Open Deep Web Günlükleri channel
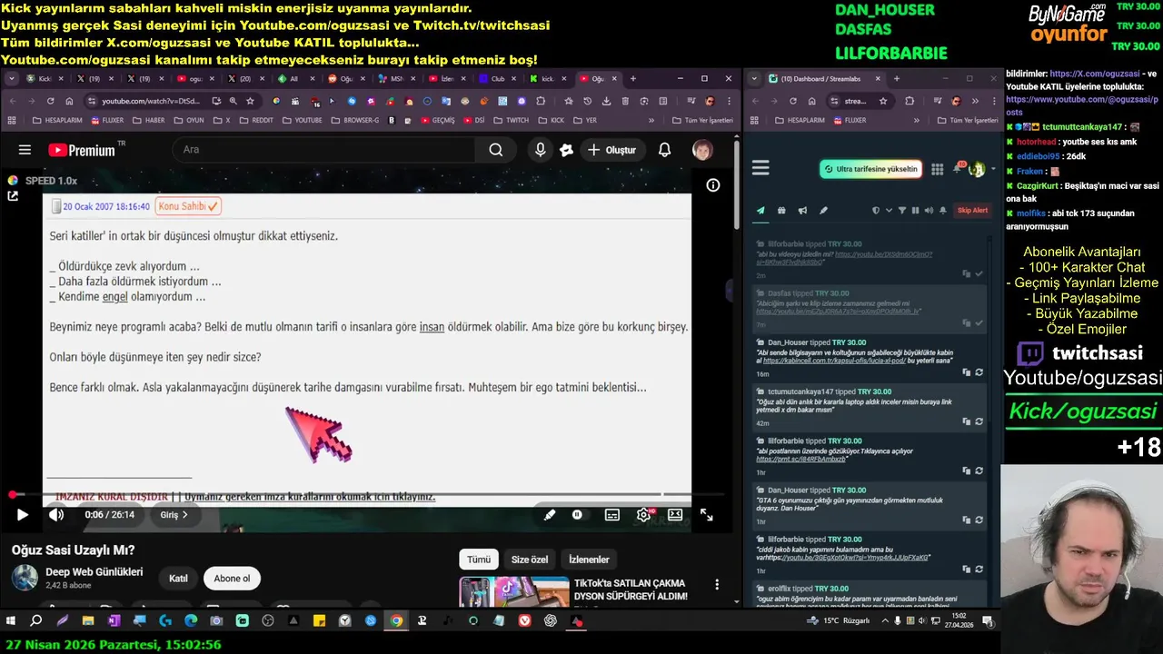The image size is (1163, 654). 94,572
